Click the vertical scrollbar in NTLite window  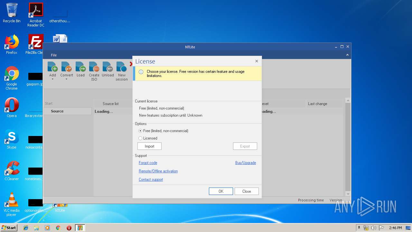pyautogui.click(x=348, y=147)
